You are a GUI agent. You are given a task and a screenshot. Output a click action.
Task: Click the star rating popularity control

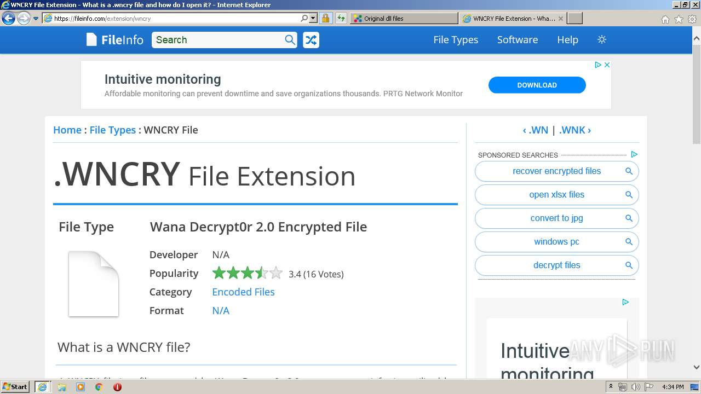248,273
